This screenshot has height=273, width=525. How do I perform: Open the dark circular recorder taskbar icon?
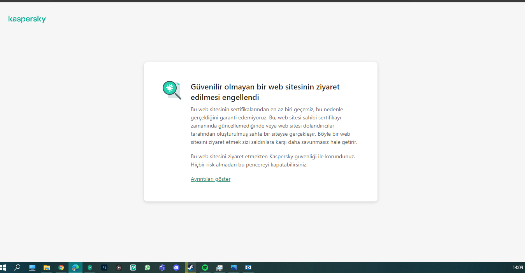(x=119, y=268)
